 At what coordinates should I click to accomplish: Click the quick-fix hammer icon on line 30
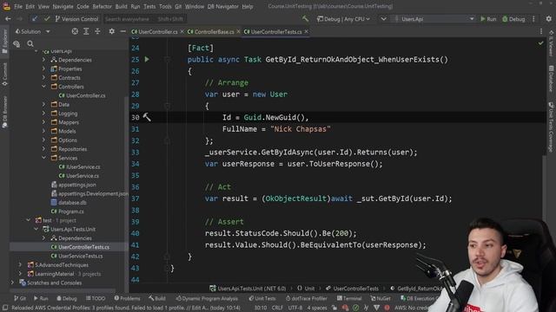click(x=147, y=117)
